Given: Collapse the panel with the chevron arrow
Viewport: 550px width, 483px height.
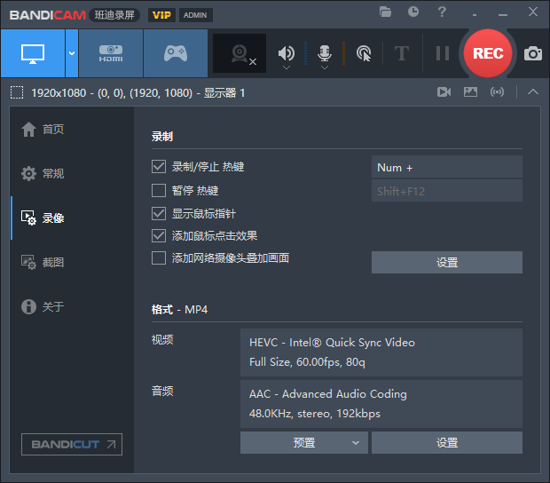Looking at the screenshot, I should [532, 92].
